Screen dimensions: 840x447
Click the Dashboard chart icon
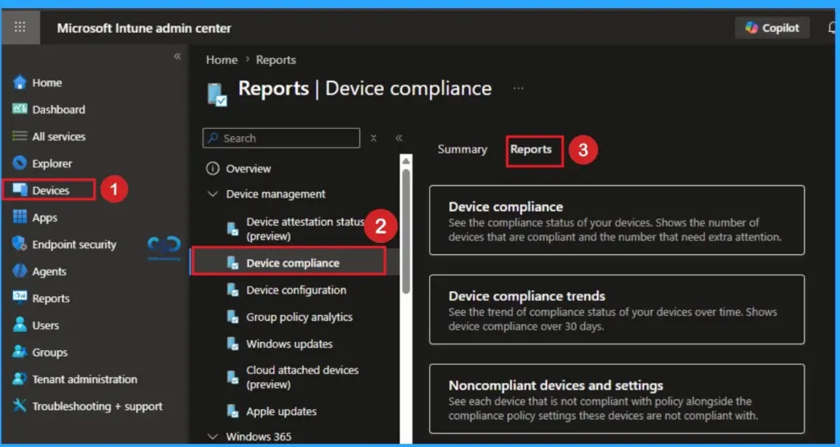click(x=20, y=109)
